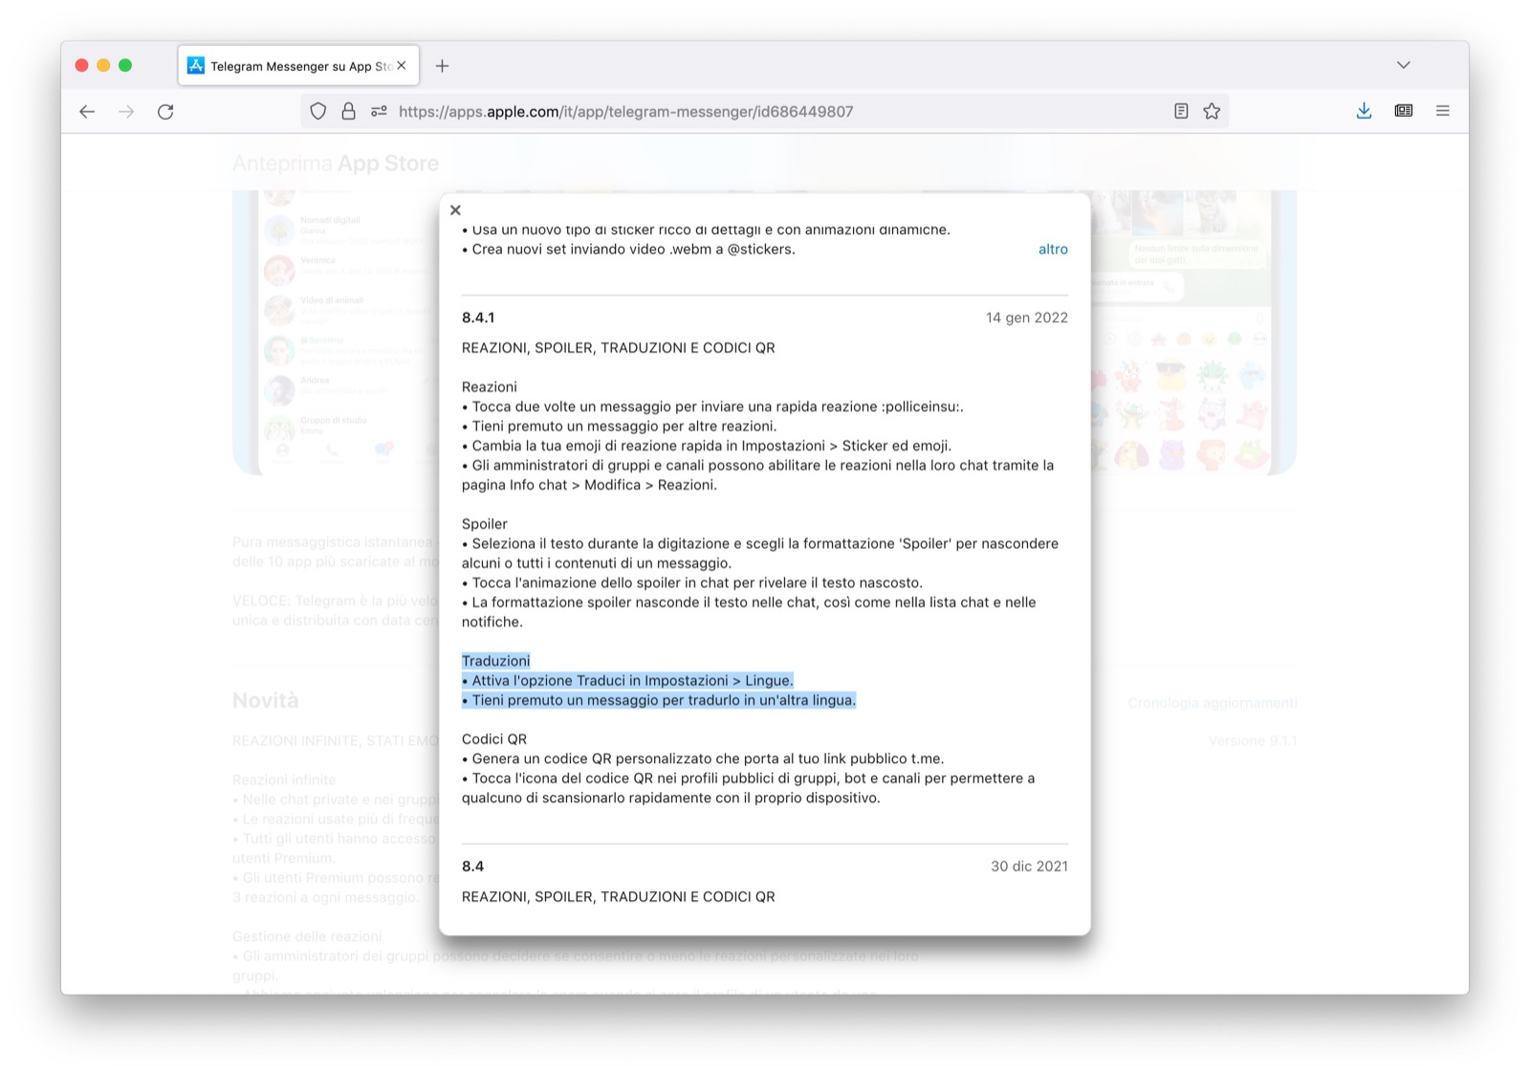Click the address bar URL

point(625,112)
